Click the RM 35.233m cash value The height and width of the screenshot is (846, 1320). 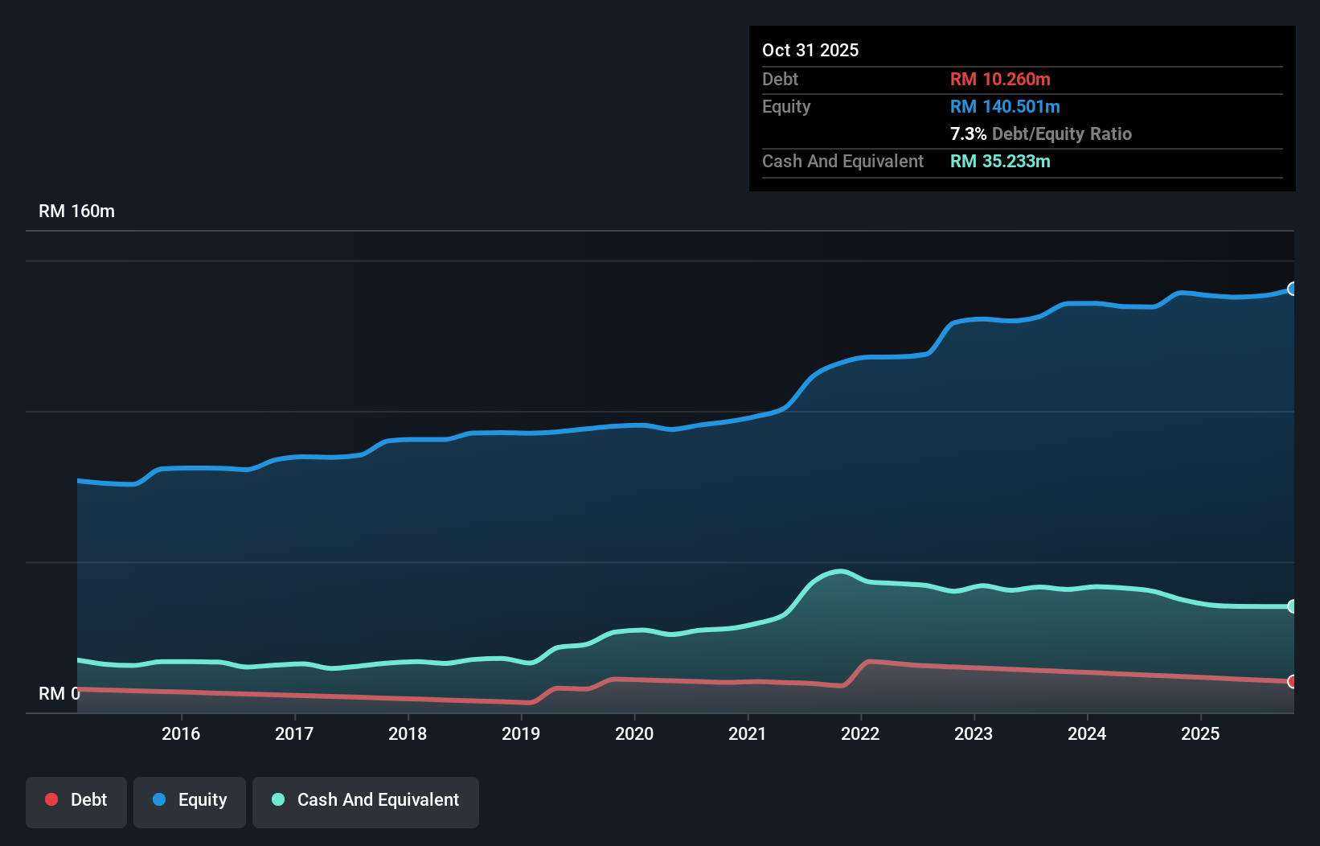[x=1000, y=161]
